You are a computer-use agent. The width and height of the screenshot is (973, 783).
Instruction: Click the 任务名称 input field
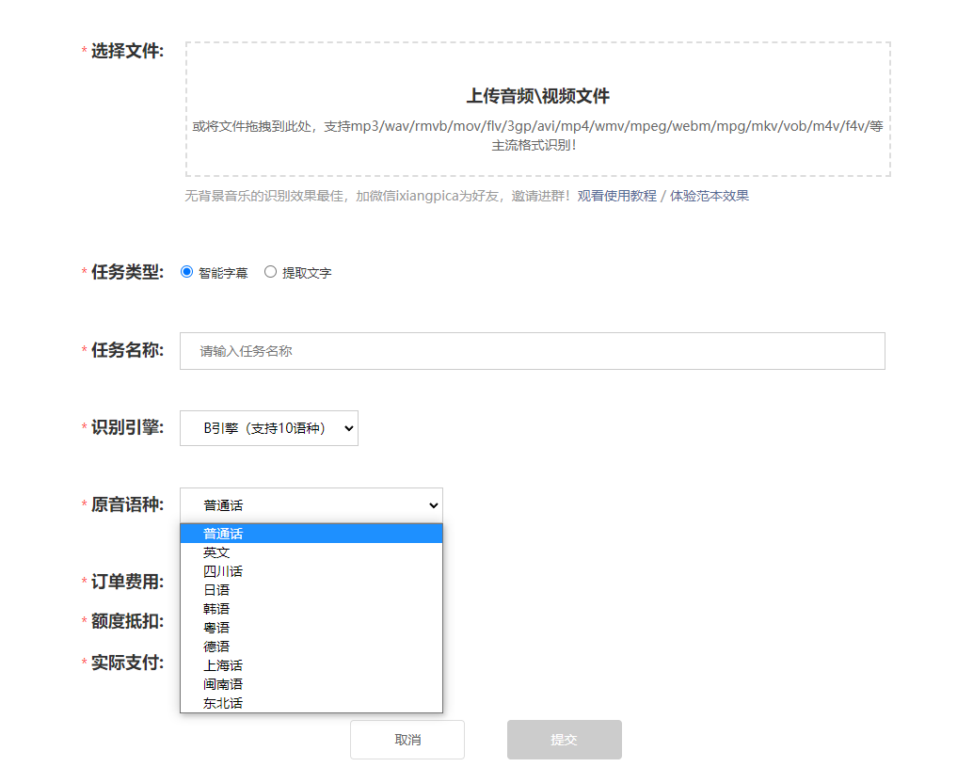[532, 351]
